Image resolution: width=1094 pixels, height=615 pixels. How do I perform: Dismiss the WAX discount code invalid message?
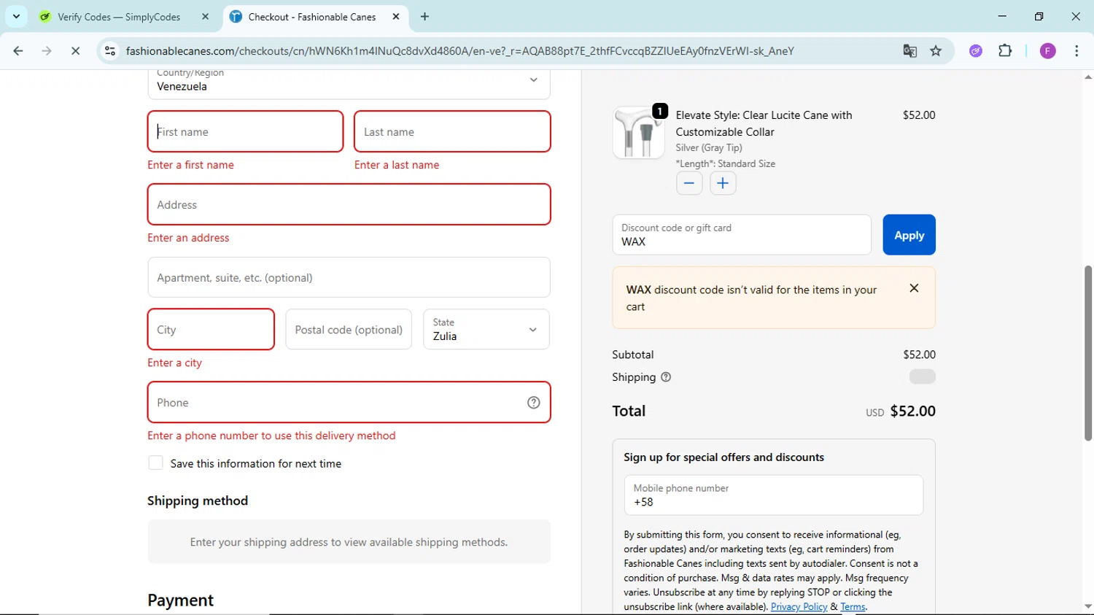[x=914, y=288]
